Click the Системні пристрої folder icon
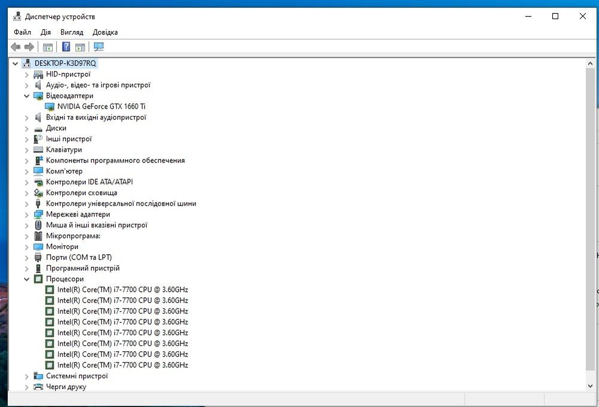Viewport: 599px width, 407px height. [38, 376]
